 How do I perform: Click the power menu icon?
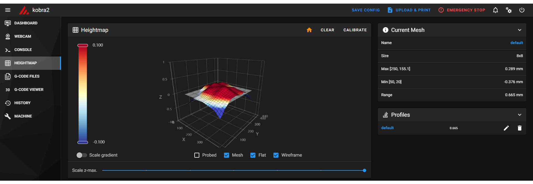(522, 10)
